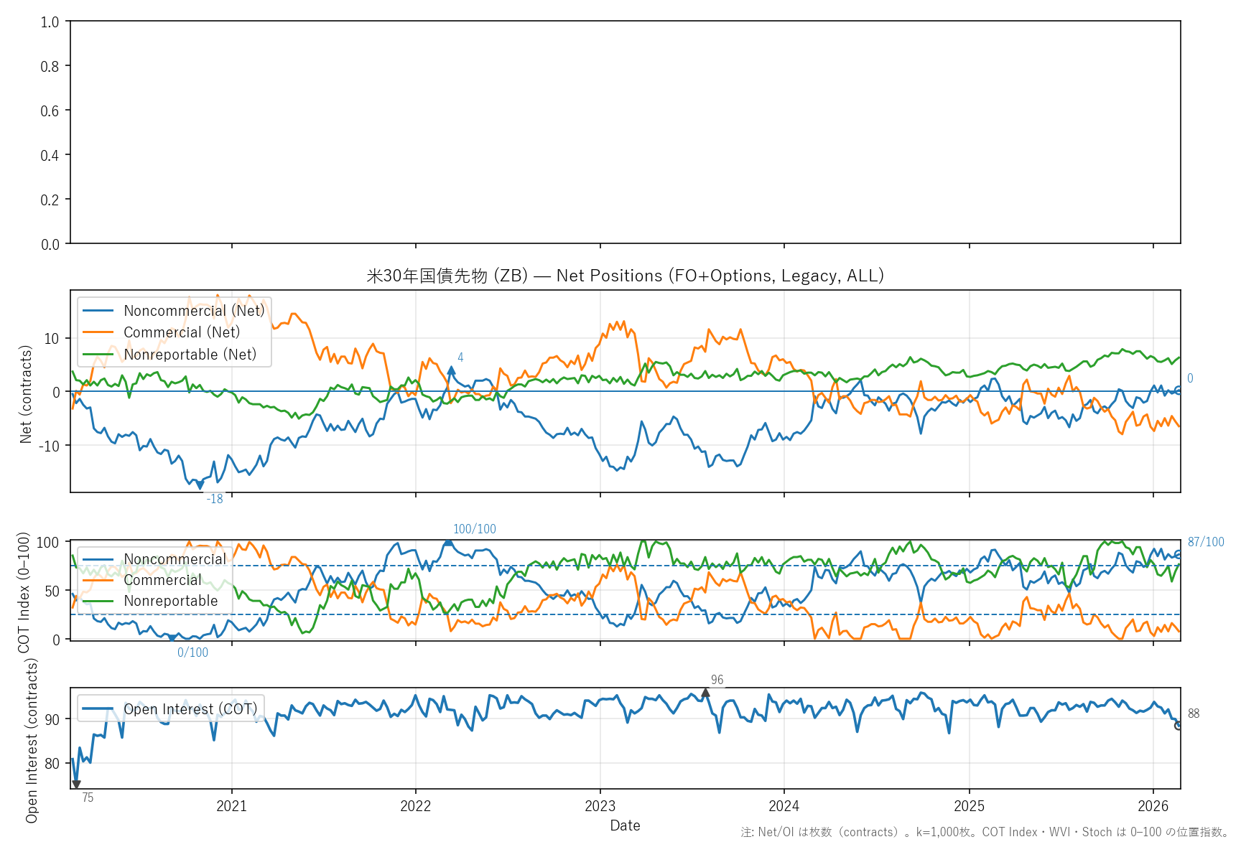Click the downward triangle at Noncommercial low -18
This screenshot has height=847, width=1241.
tap(200, 486)
